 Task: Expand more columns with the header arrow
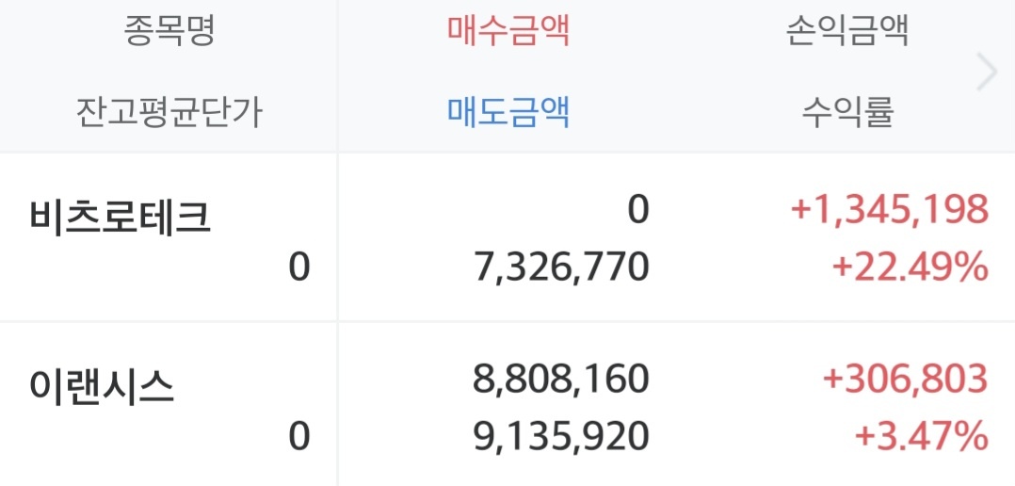987,73
